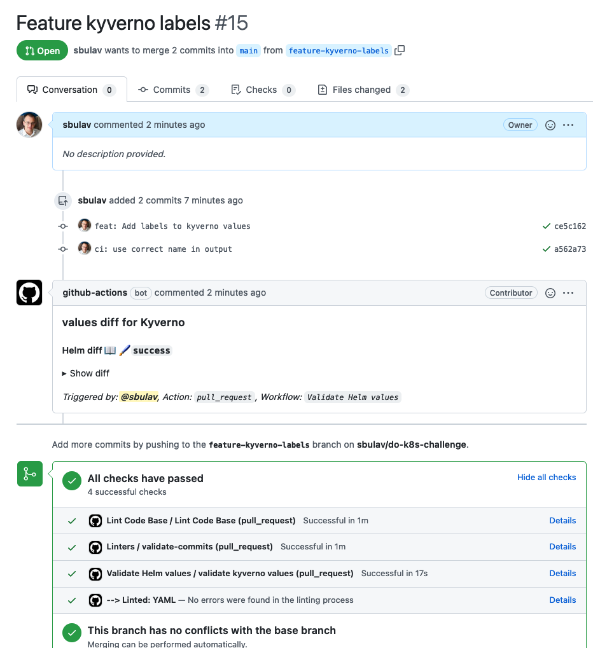
Task: Click the check status icon beside ce5c162
Action: [547, 226]
